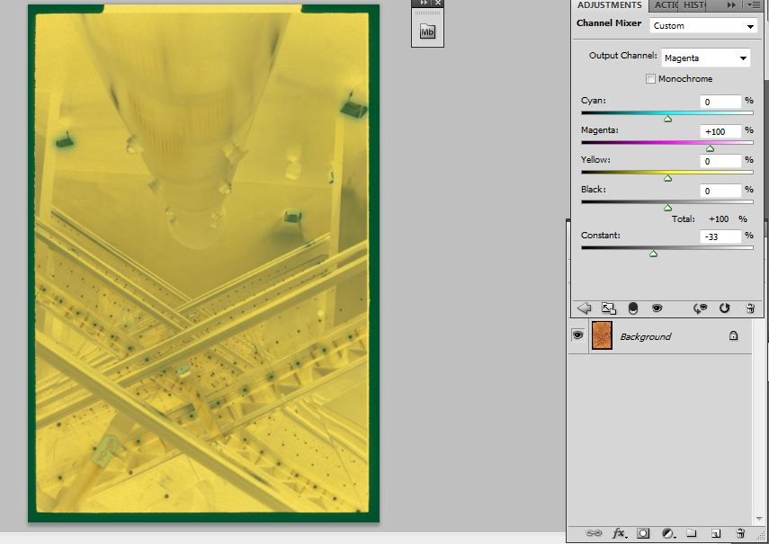Toggle adjustment layer visibility eye

click(x=657, y=308)
